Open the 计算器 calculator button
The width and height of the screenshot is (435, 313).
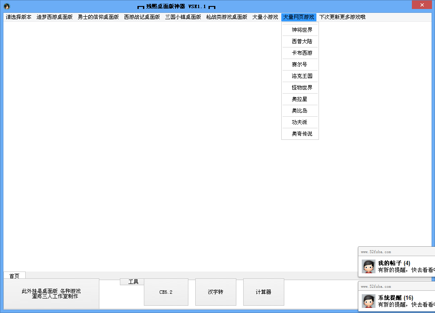263,292
